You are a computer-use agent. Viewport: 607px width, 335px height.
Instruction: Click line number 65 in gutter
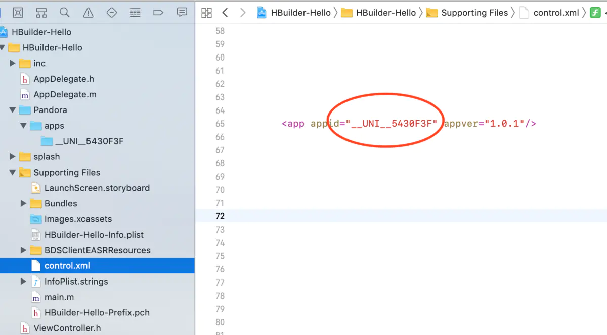click(x=220, y=124)
